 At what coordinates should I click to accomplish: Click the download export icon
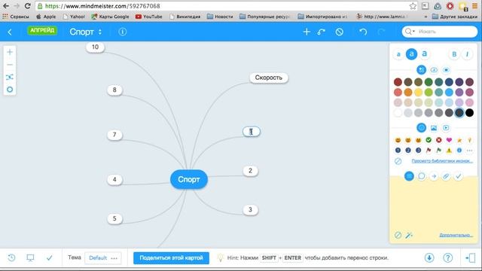429,257
